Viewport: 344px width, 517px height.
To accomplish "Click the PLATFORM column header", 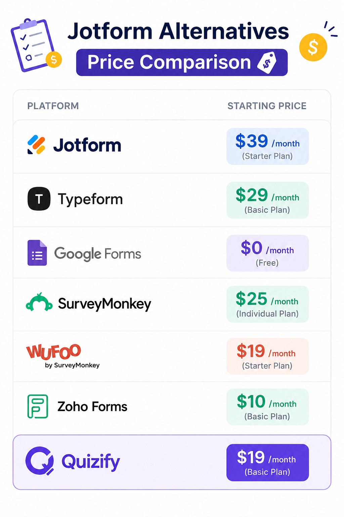I will [53, 106].
